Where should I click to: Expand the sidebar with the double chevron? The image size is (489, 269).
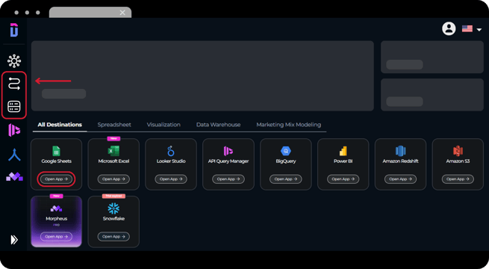pos(14,240)
